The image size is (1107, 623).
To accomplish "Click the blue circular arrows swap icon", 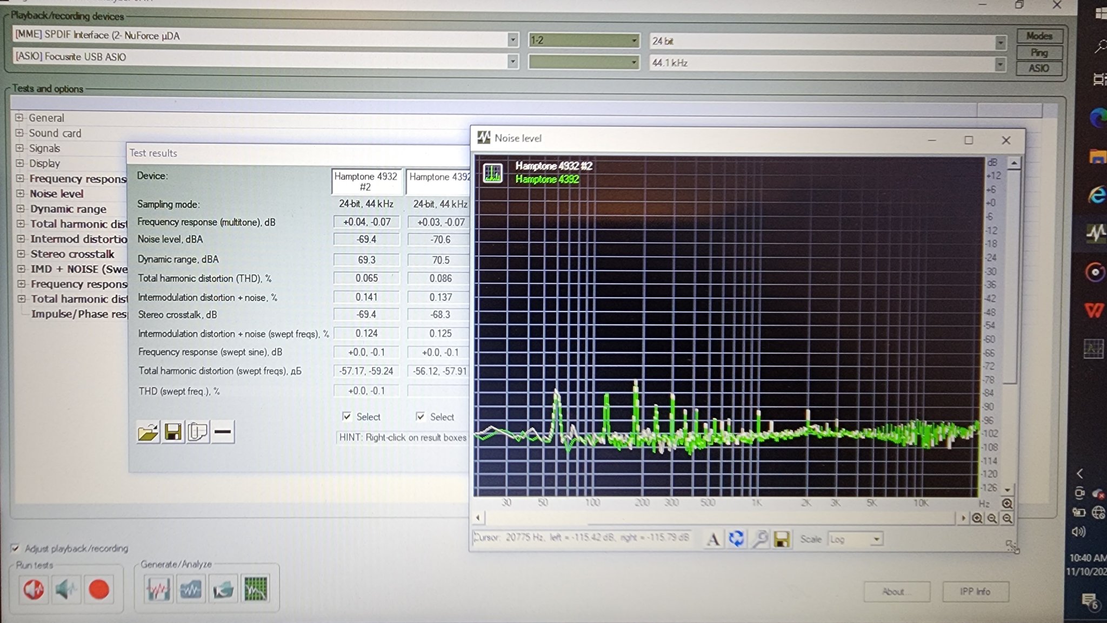I will tap(736, 539).
